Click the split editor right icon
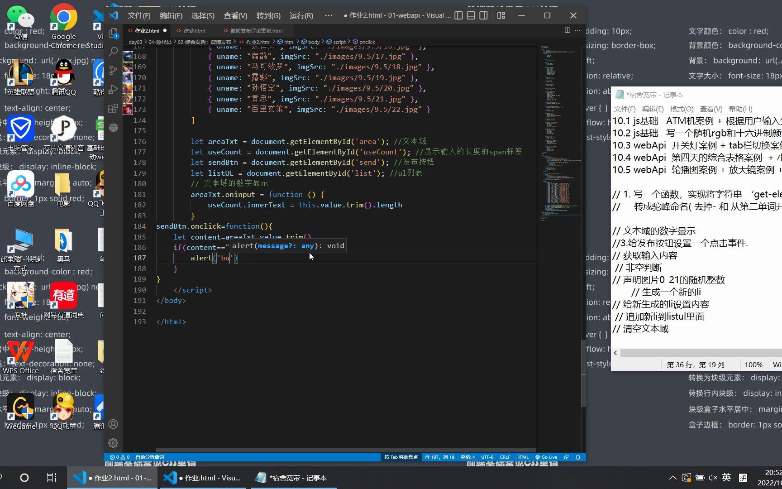The height and width of the screenshot is (489, 782). point(567,30)
